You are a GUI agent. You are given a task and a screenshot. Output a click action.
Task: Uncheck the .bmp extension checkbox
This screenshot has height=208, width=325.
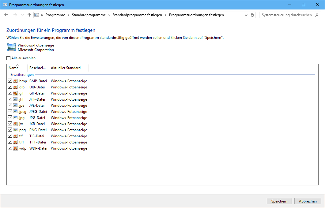coord(10,81)
